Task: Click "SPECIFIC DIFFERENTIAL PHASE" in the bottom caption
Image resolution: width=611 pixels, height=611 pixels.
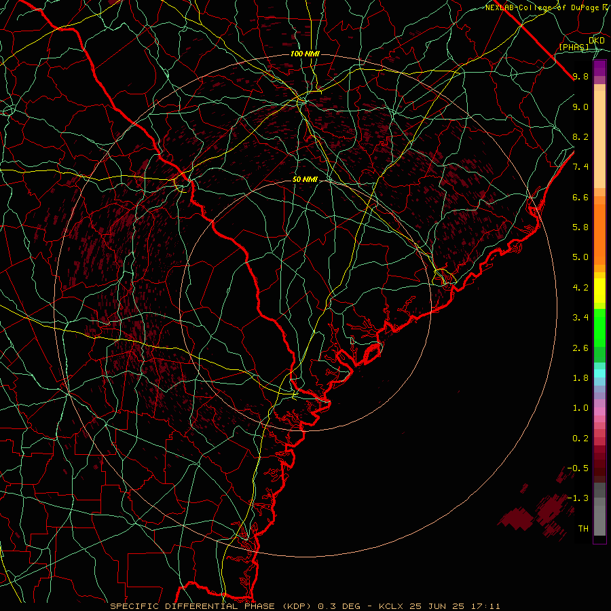Action: point(193,606)
